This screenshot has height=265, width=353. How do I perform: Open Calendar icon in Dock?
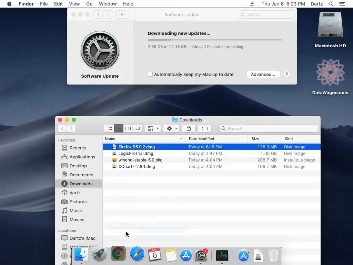pyautogui.click(x=155, y=254)
